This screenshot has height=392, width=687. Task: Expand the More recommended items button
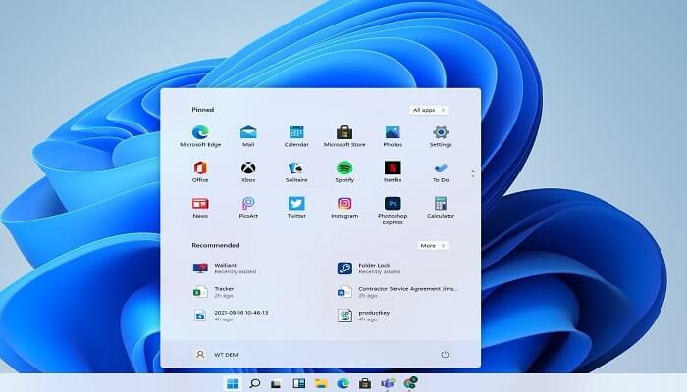point(432,245)
